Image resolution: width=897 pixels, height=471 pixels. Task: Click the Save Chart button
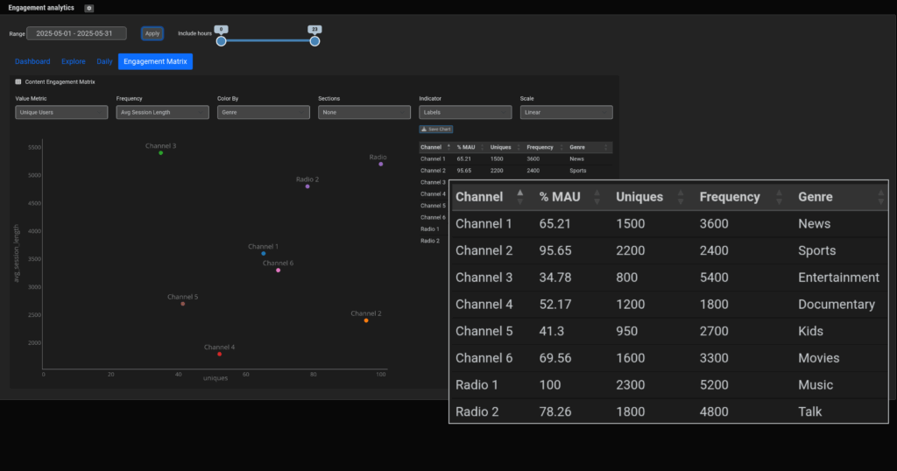point(436,129)
